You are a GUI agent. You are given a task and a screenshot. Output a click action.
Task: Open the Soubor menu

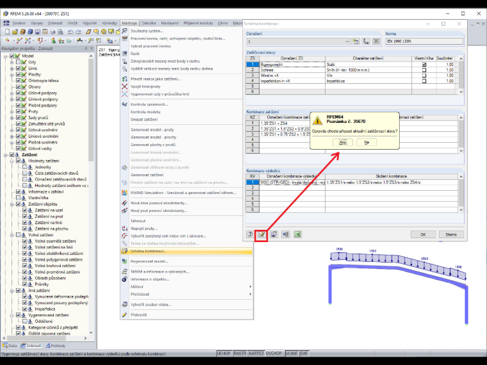tap(19, 23)
